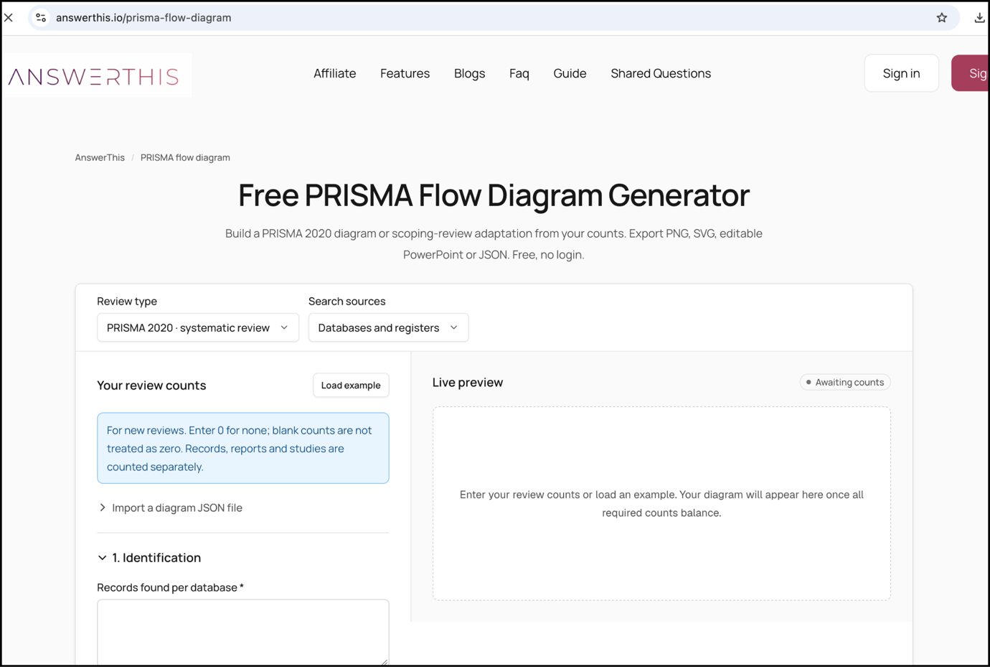Click the Free PRISMA Flow Diagram Generator heading
This screenshot has height=667, width=990.
click(494, 195)
